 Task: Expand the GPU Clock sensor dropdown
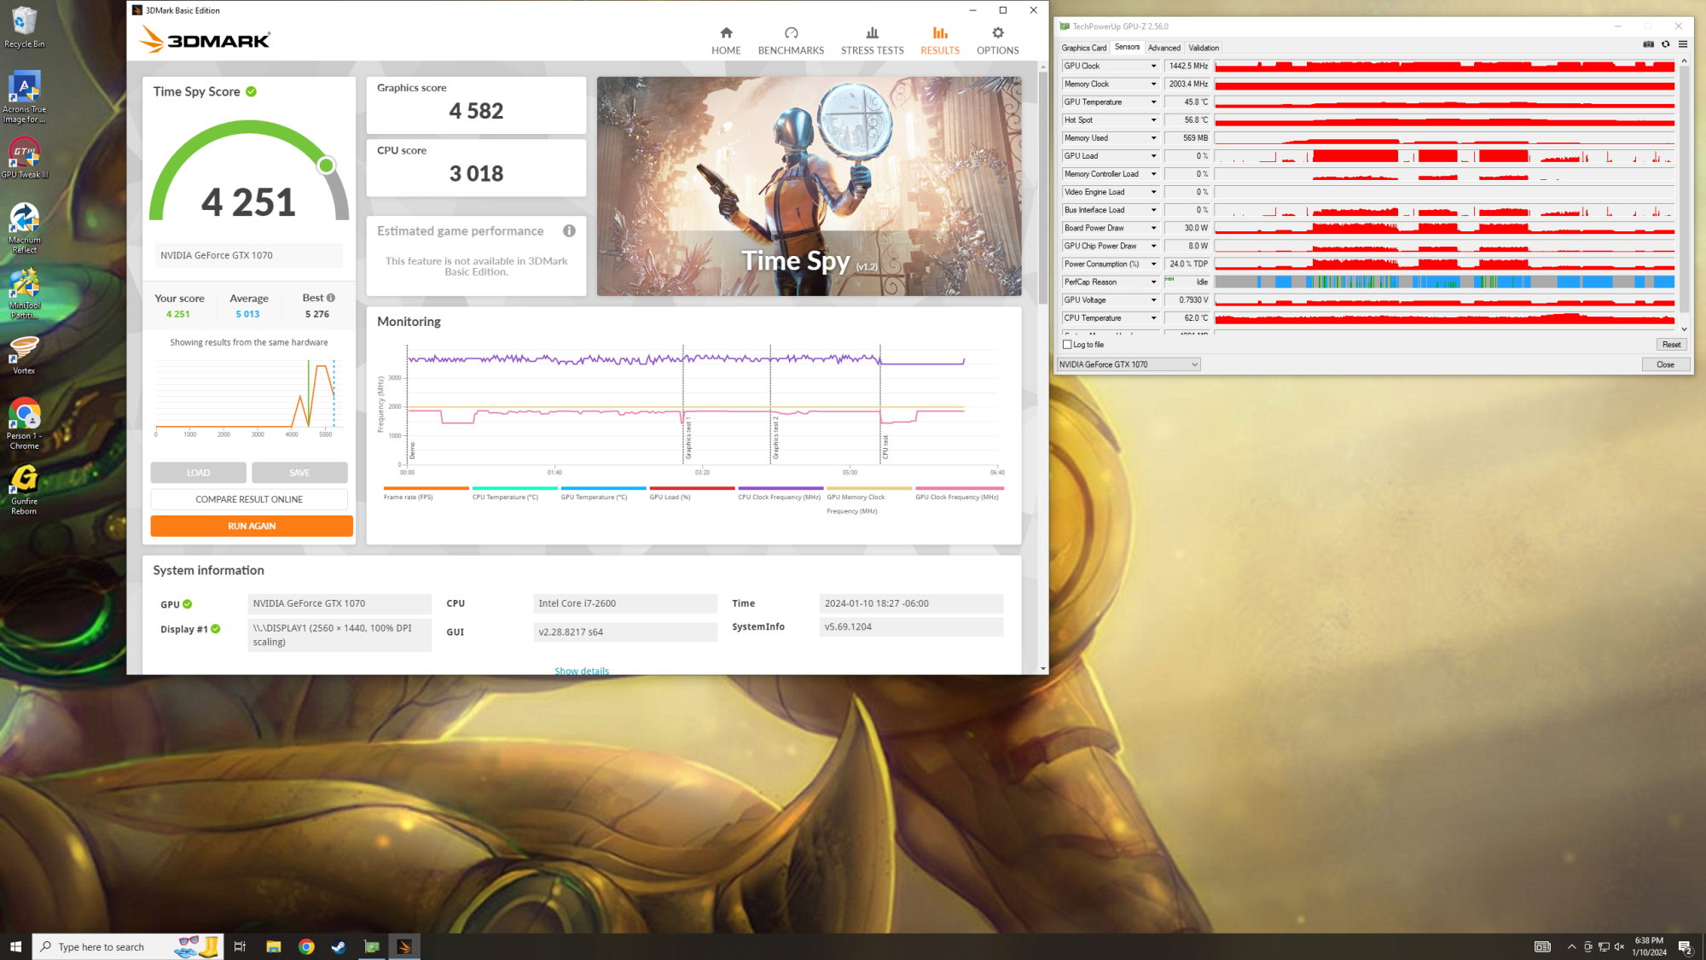1153,66
